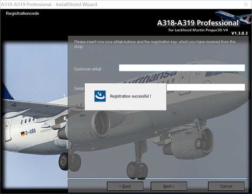The image size is (252, 194).
Task: Click the 'Registrationcode' heading text
Action: 23,13
